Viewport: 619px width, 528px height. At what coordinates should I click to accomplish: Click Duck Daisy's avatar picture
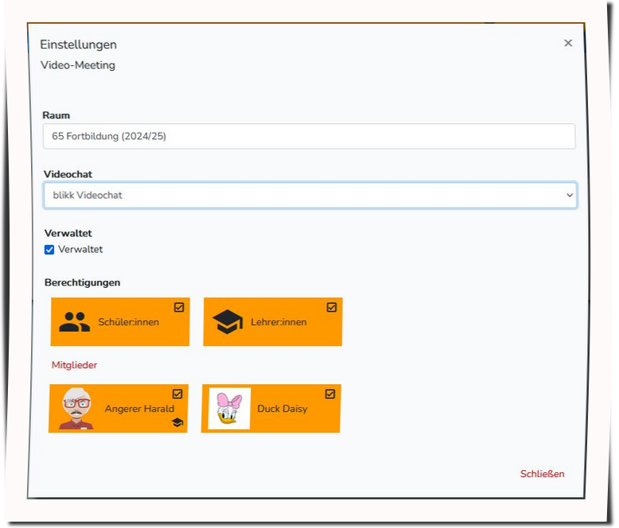tap(229, 409)
